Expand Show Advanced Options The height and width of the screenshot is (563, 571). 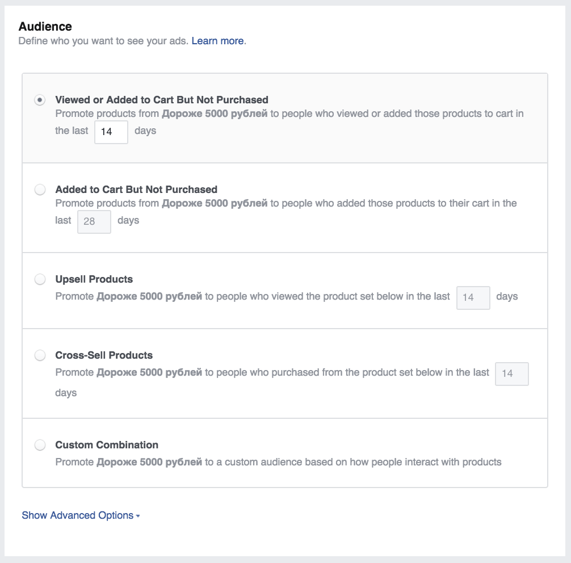81,515
